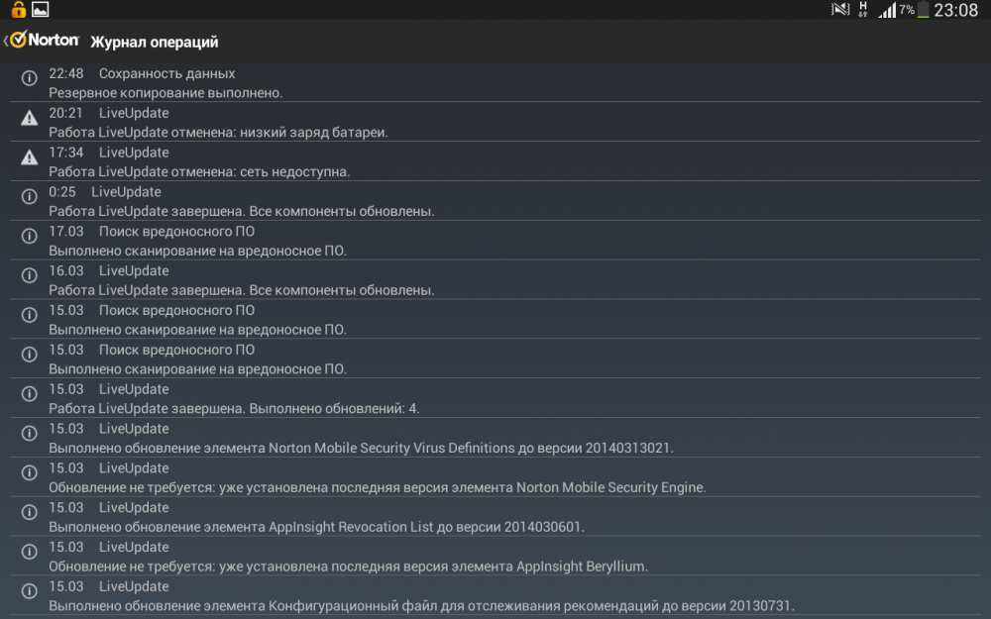Select the AppInsight Beryllium entry
991x619 pixels.
pyautogui.click(x=348, y=567)
